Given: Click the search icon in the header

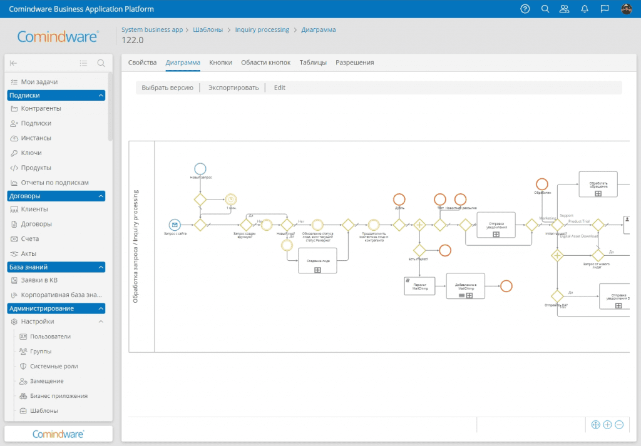Looking at the screenshot, I should click(545, 9).
